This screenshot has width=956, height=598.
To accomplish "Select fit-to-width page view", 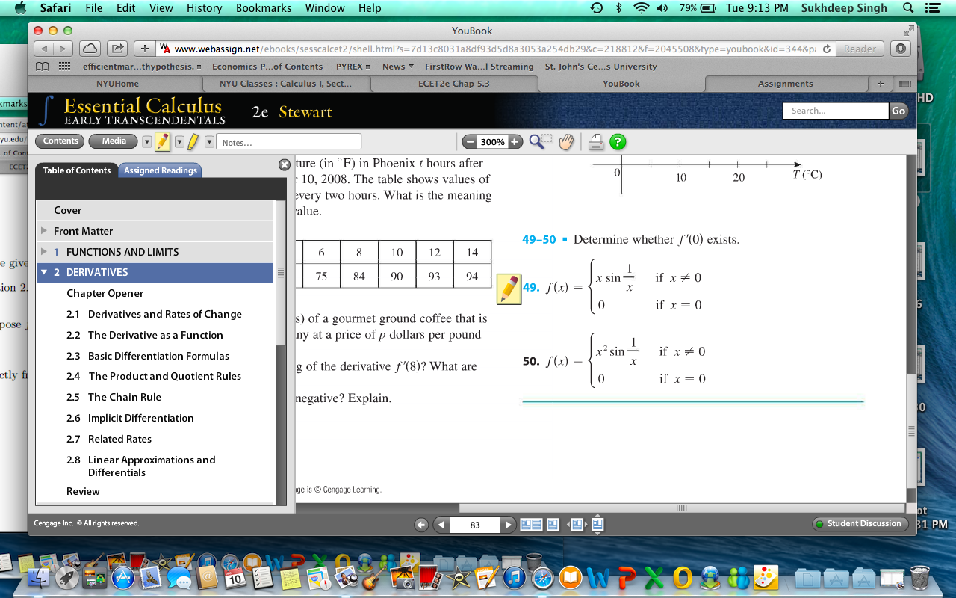I will [x=576, y=525].
